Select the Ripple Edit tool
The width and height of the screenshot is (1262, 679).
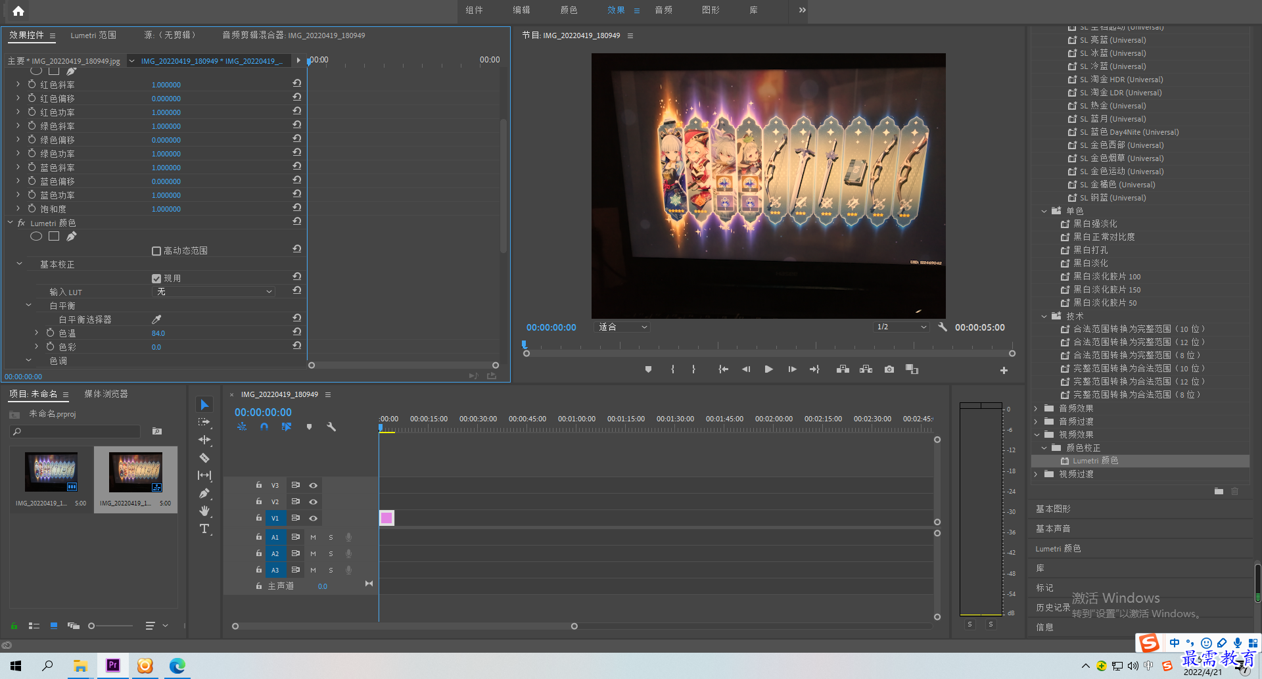204,440
